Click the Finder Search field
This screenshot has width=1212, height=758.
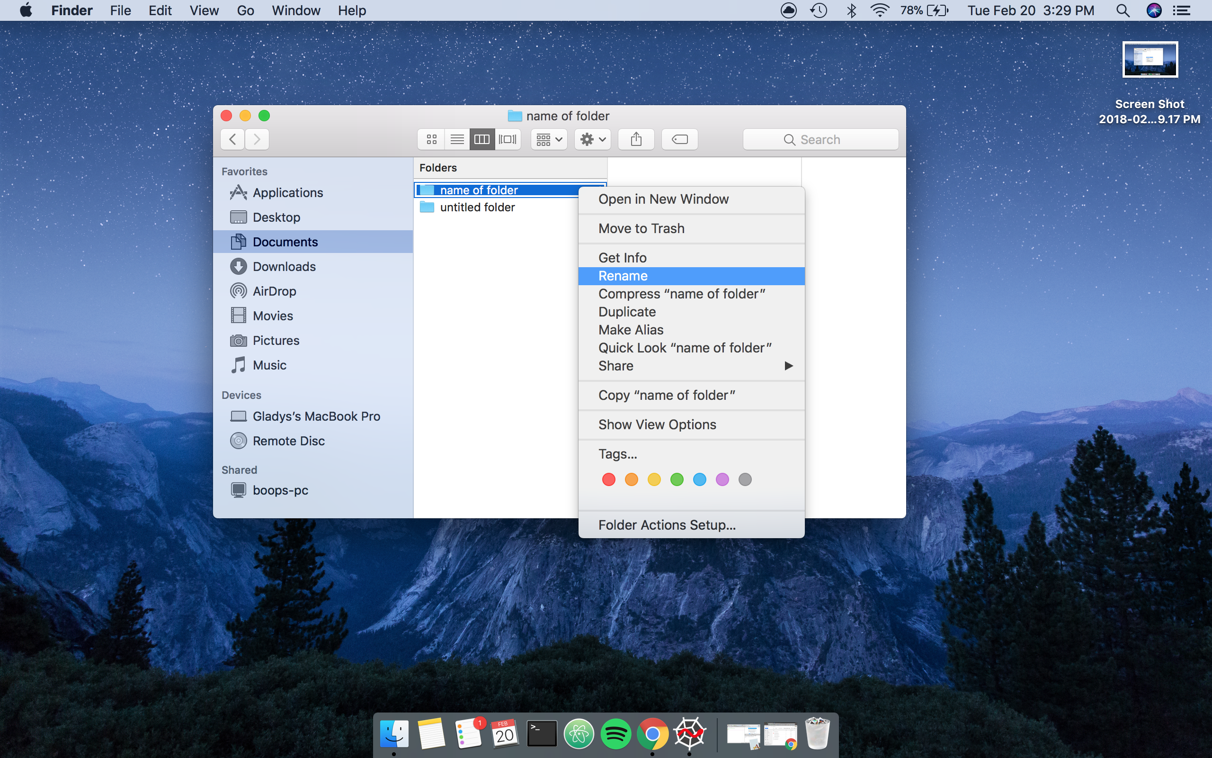(x=820, y=139)
